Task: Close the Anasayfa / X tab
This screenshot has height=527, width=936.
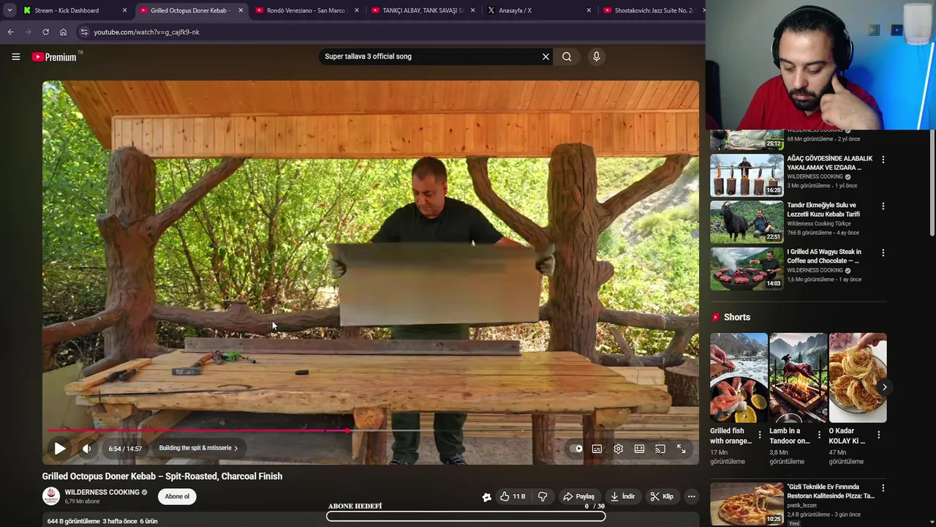Action: pyautogui.click(x=589, y=10)
